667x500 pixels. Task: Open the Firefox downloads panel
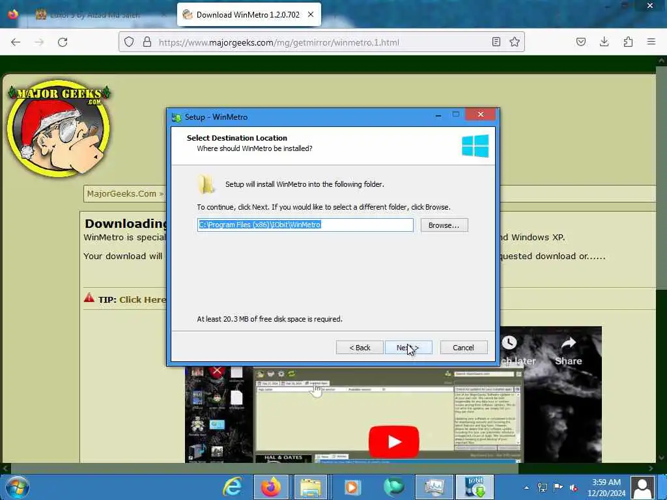tap(604, 42)
